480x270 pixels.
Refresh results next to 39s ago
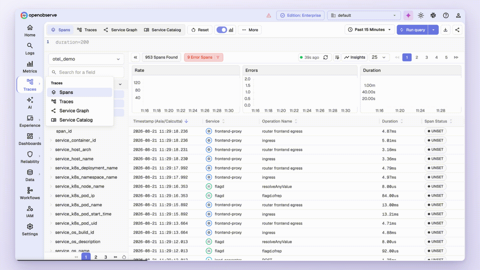coord(325,57)
